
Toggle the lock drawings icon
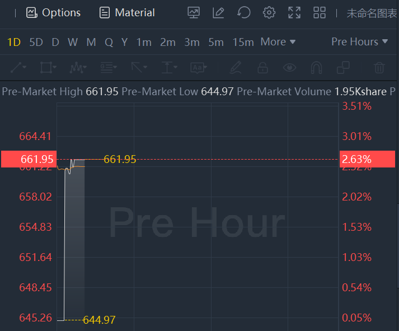(x=262, y=68)
